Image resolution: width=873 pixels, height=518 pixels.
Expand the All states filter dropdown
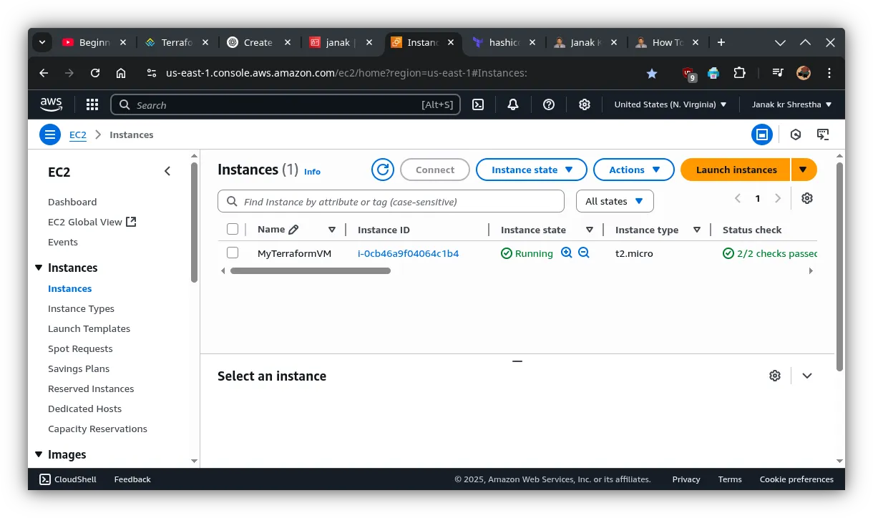point(614,201)
